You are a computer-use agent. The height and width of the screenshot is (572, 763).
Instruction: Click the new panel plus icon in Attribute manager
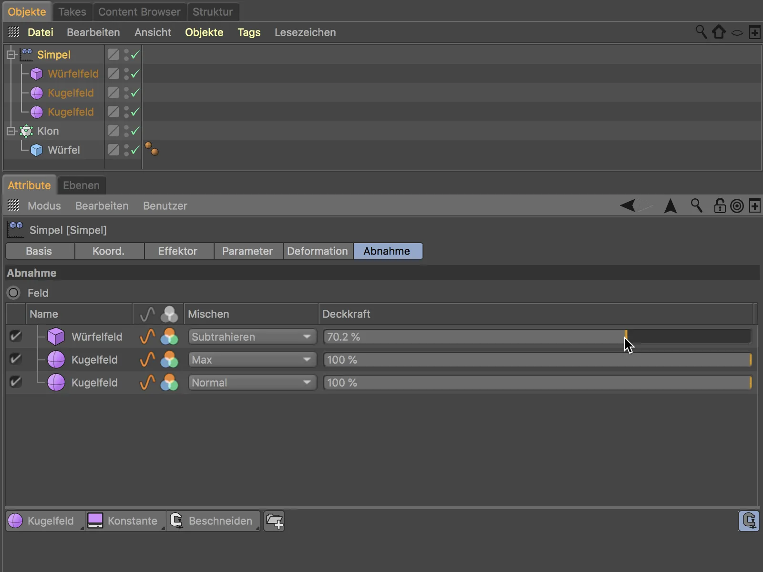point(755,206)
